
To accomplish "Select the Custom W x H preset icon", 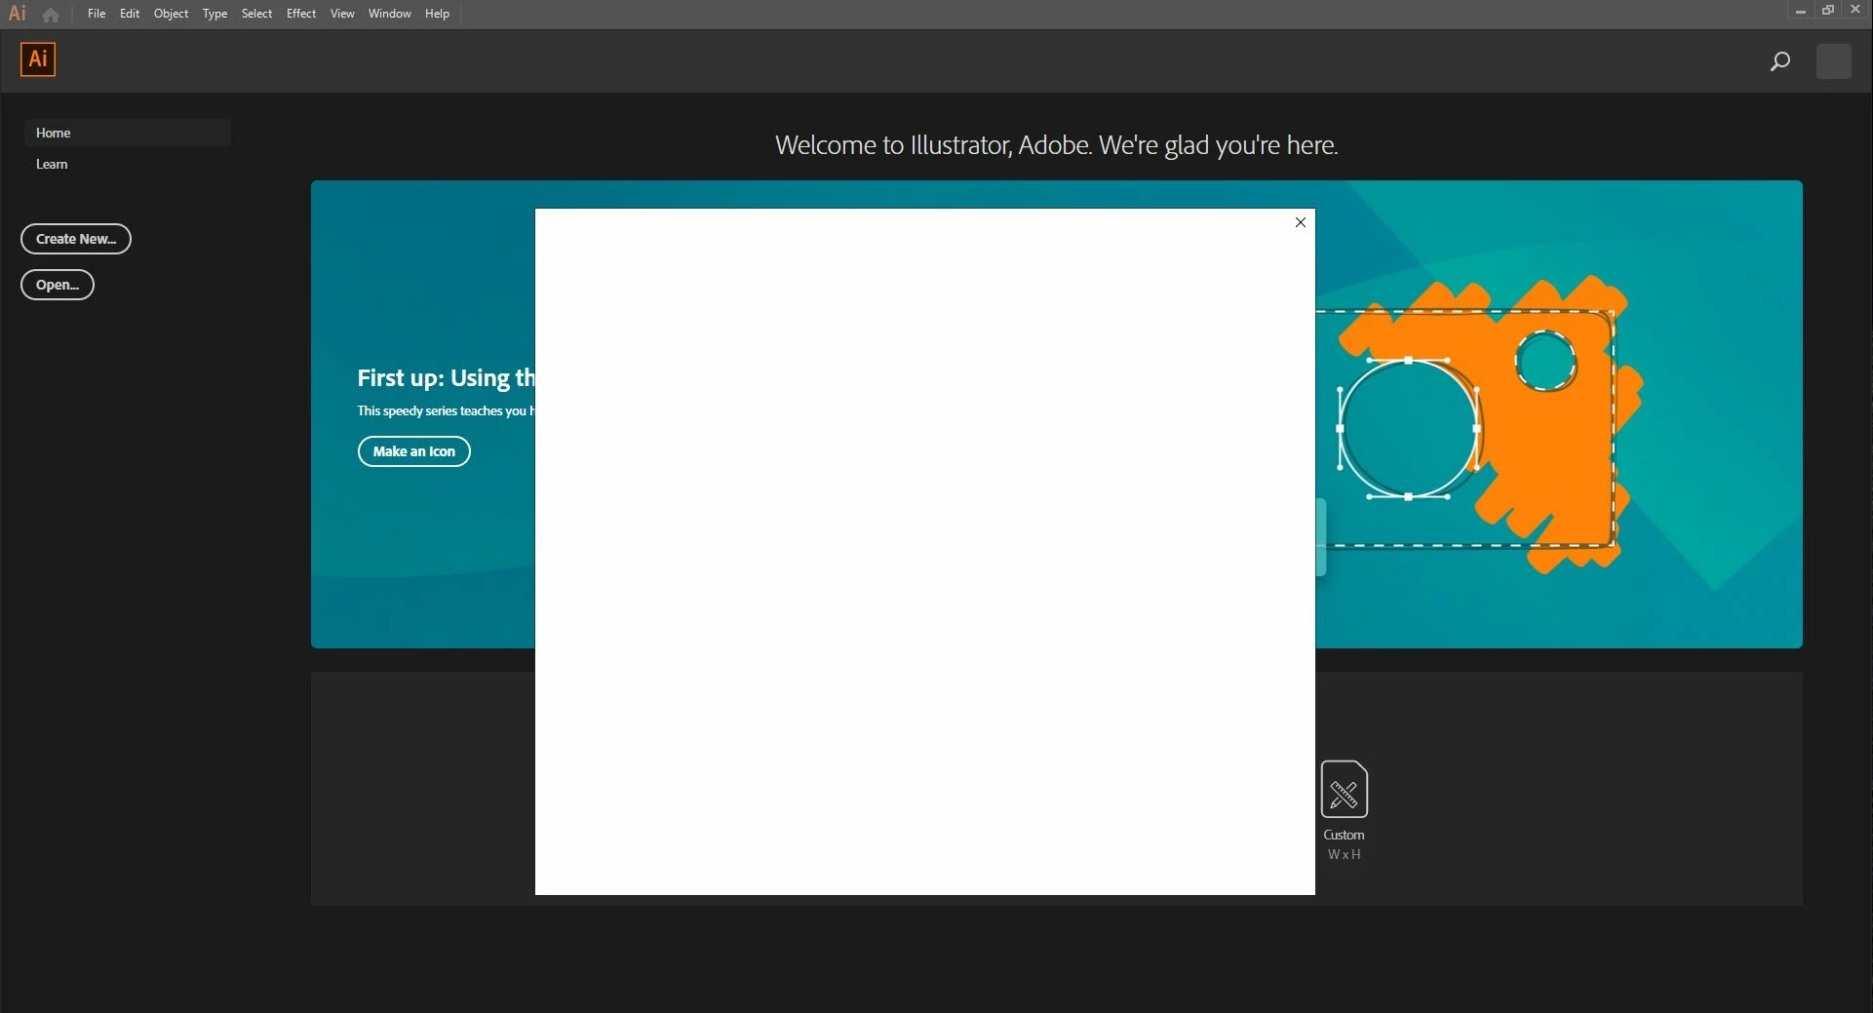I will tap(1344, 789).
